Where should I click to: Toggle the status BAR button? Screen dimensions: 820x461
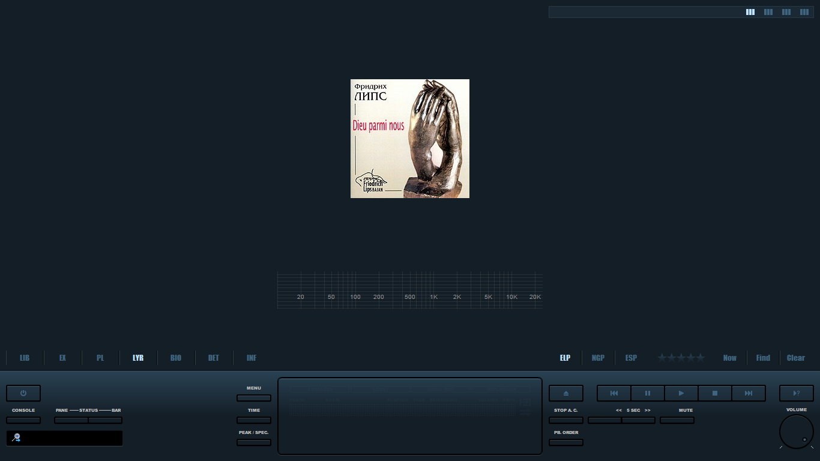tap(105, 420)
